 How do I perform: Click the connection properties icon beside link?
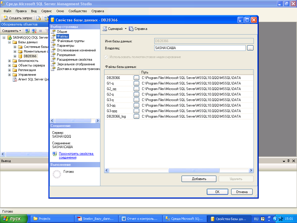tap(55, 154)
